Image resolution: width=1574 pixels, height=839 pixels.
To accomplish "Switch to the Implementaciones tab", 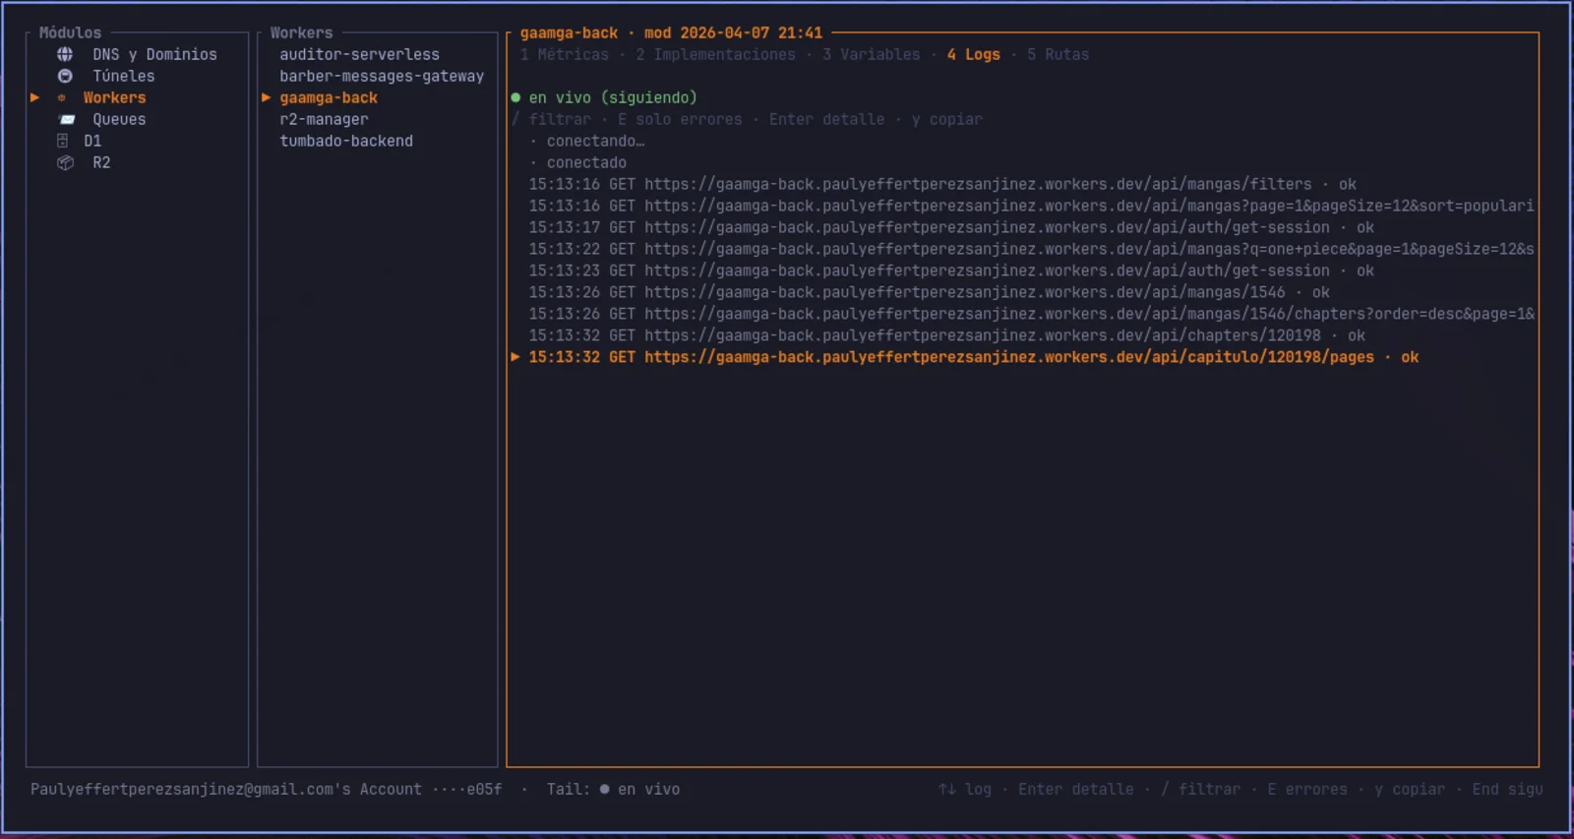I will (x=715, y=54).
